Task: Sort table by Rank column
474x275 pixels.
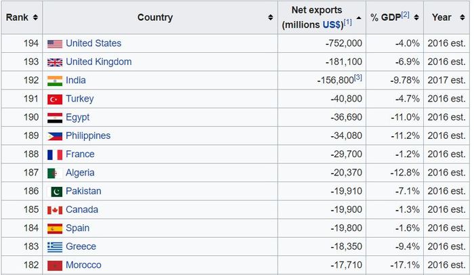Action: 35,18
